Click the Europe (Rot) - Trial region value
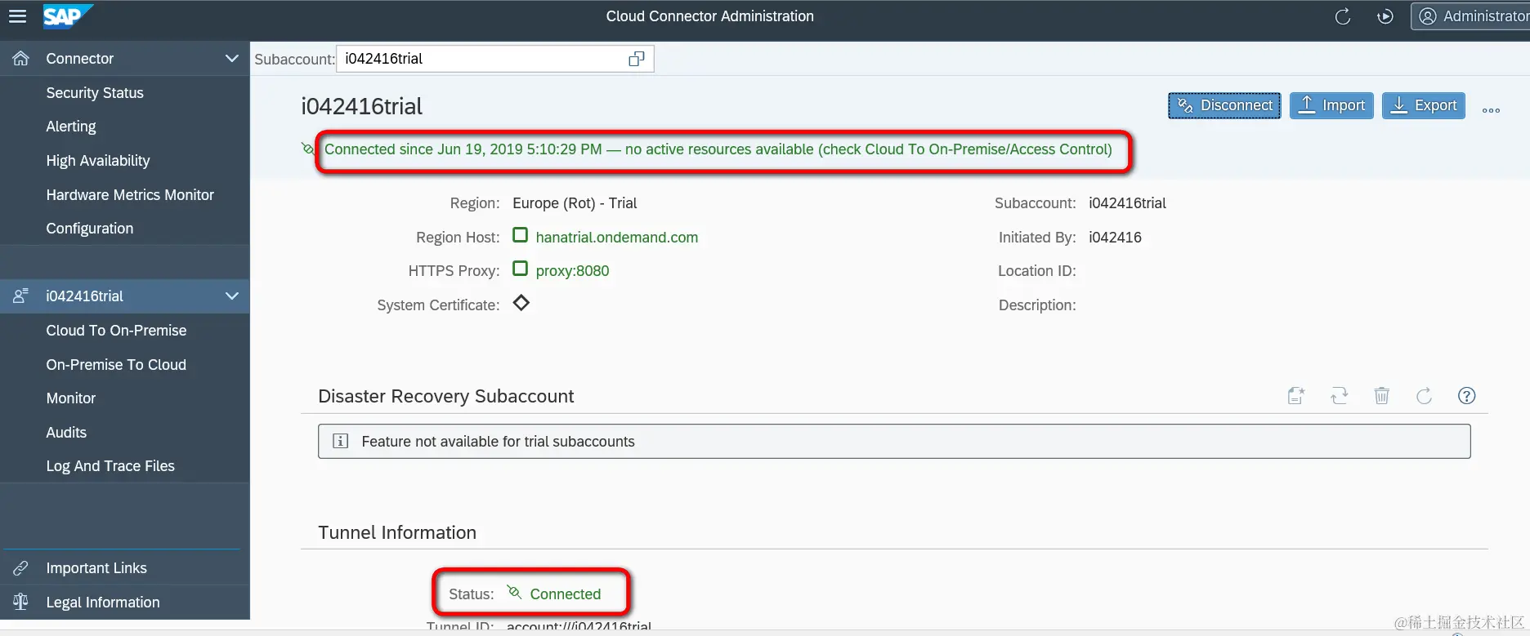 click(575, 203)
